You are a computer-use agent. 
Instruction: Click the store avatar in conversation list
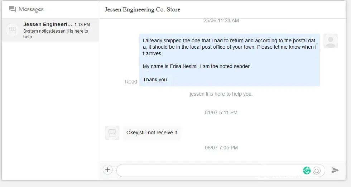pos(13,30)
